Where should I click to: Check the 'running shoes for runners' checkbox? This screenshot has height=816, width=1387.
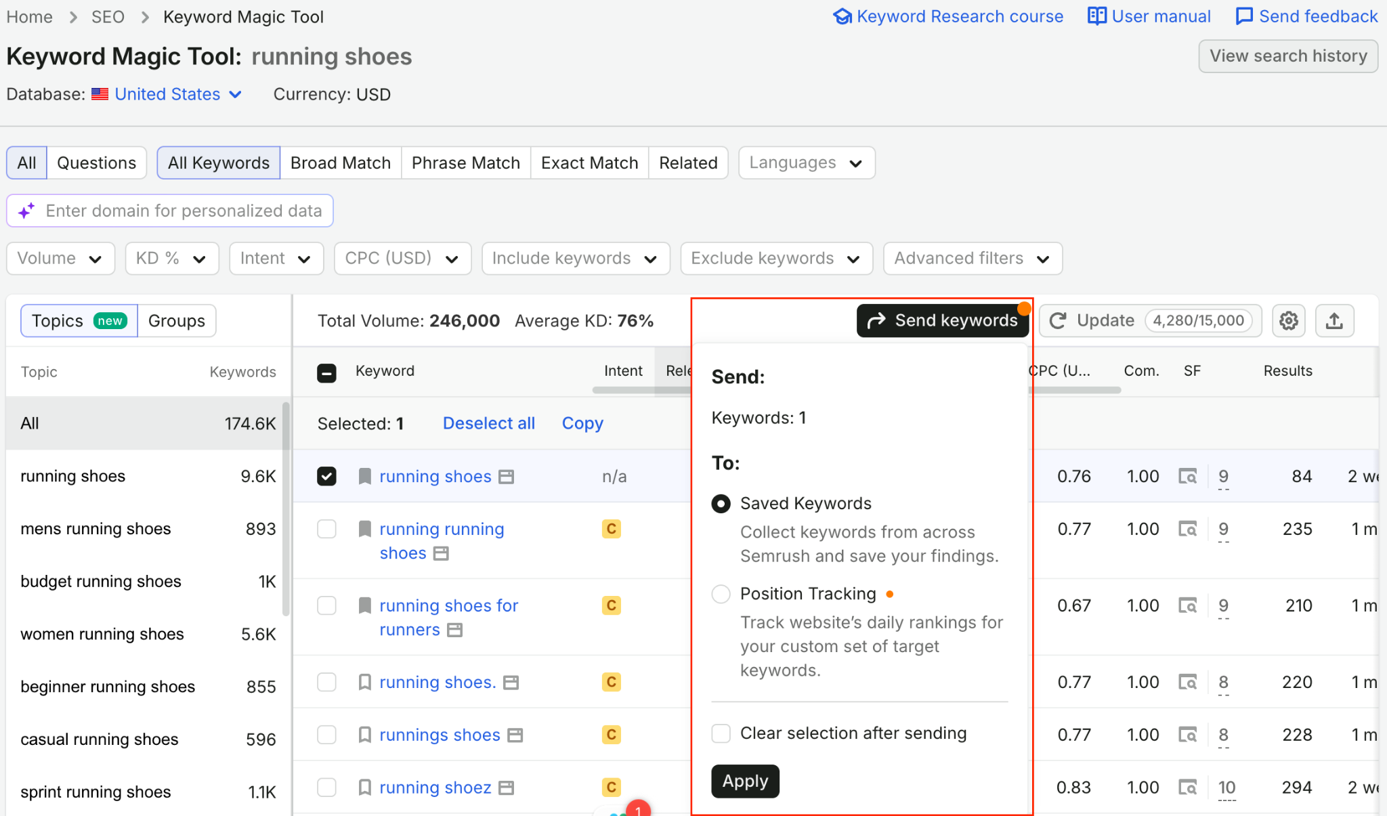coord(326,605)
